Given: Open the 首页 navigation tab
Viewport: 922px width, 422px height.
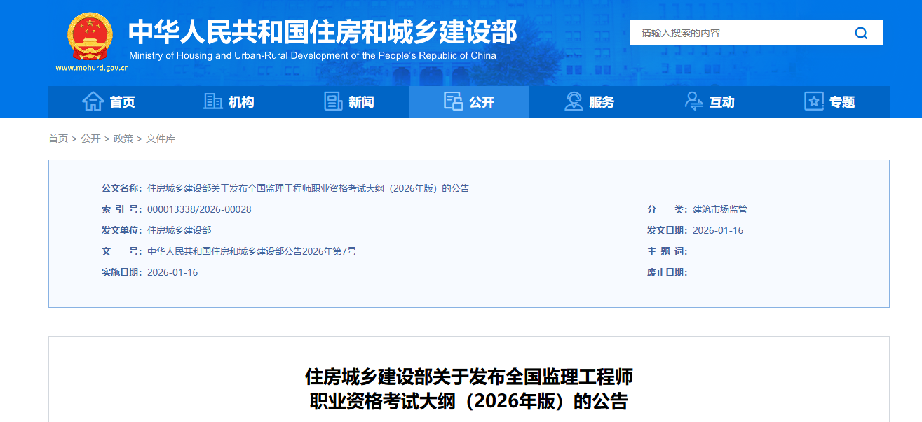Looking at the screenshot, I should (122, 102).
